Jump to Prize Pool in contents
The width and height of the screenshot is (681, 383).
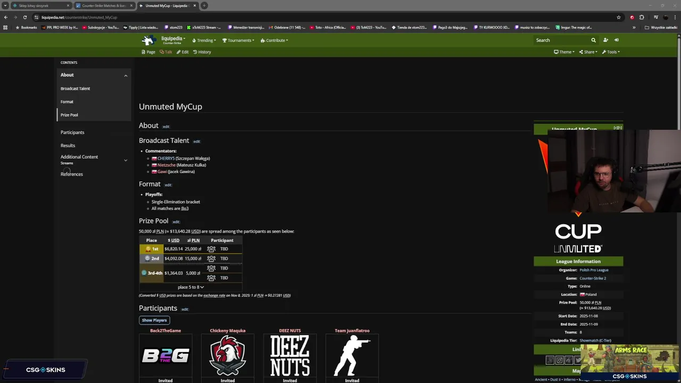[69, 115]
